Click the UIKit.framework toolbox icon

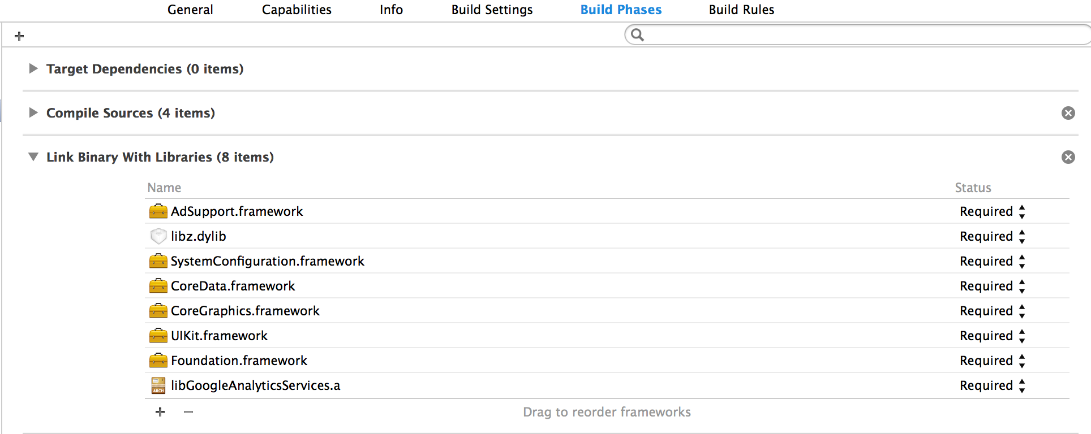(158, 336)
